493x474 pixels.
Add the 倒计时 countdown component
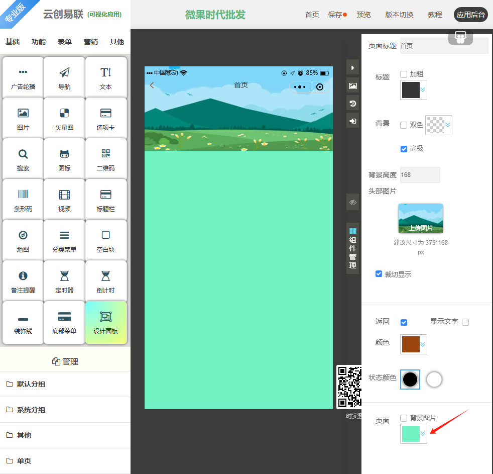(x=105, y=280)
